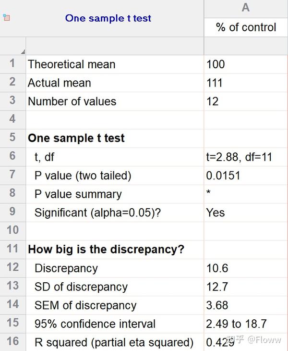Select column A header
Screen dimensions: 288x351
(x=245, y=8)
